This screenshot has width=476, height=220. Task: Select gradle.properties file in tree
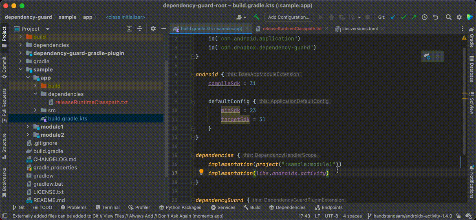(x=55, y=167)
